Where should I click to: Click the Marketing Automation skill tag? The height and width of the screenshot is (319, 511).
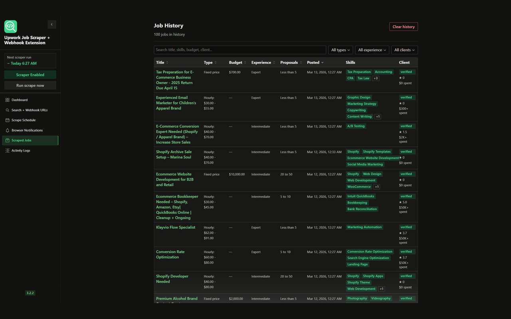[365, 227]
